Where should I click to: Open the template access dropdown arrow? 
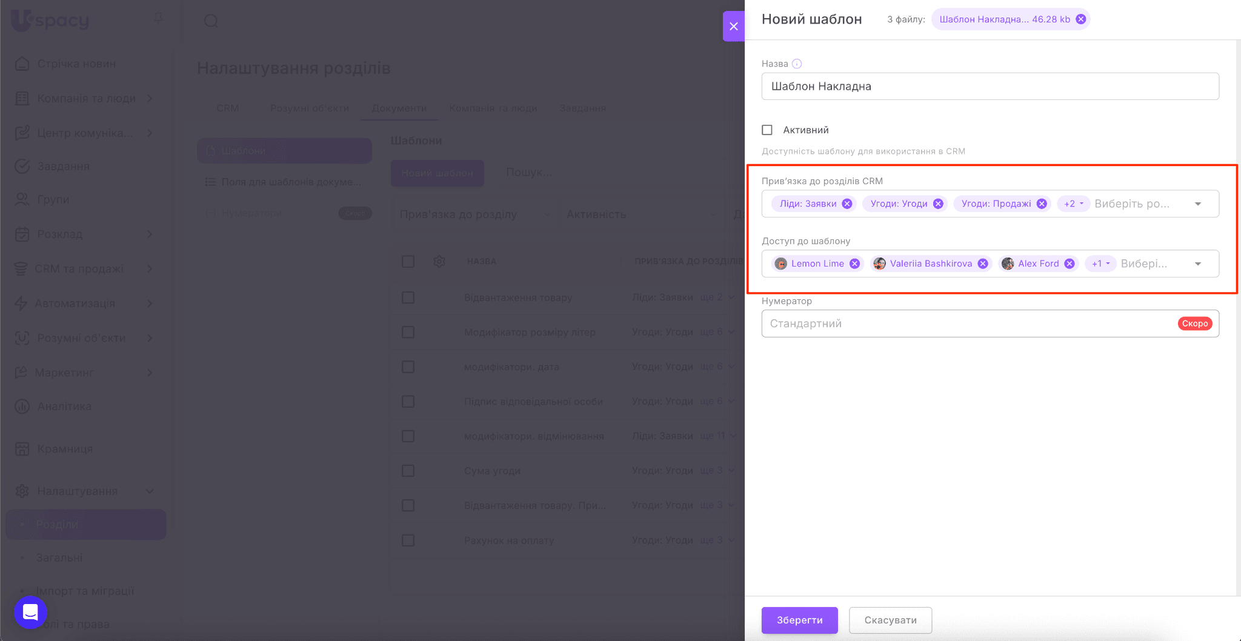[x=1198, y=264]
